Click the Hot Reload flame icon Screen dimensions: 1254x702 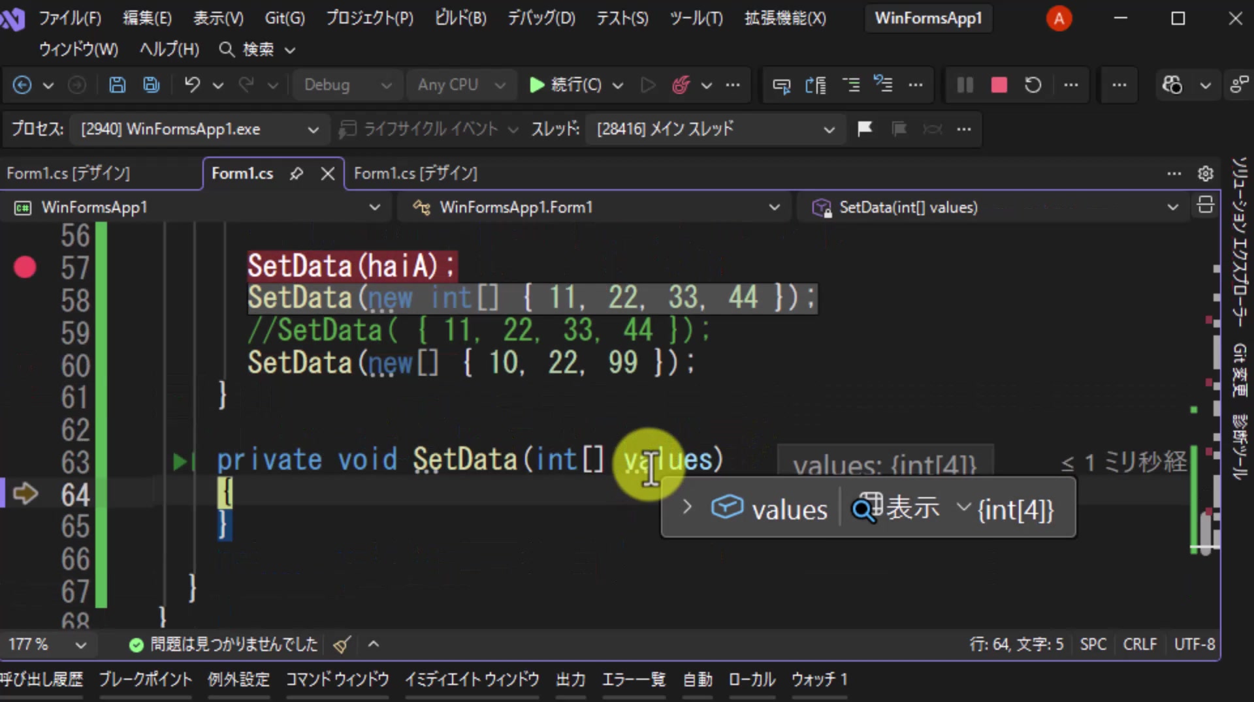pos(681,85)
